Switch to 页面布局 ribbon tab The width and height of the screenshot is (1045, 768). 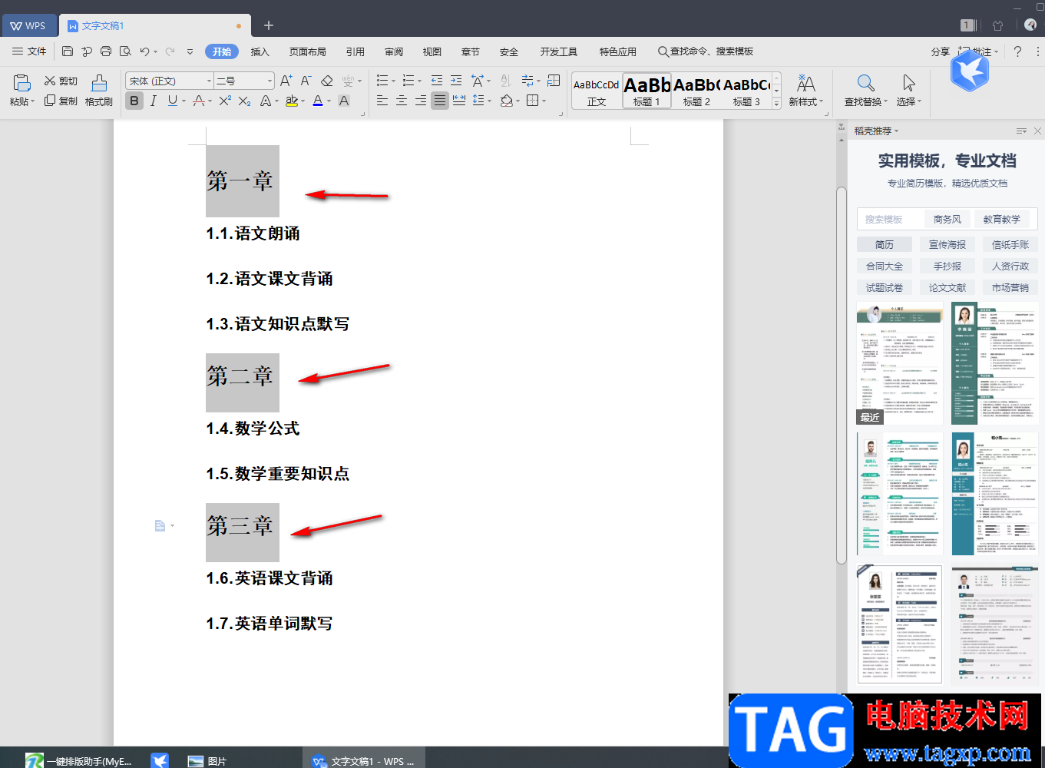(307, 51)
